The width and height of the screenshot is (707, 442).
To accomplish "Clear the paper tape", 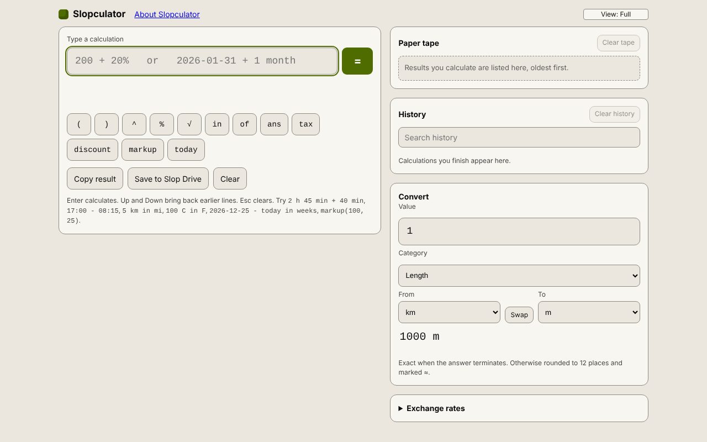I will tap(619, 43).
